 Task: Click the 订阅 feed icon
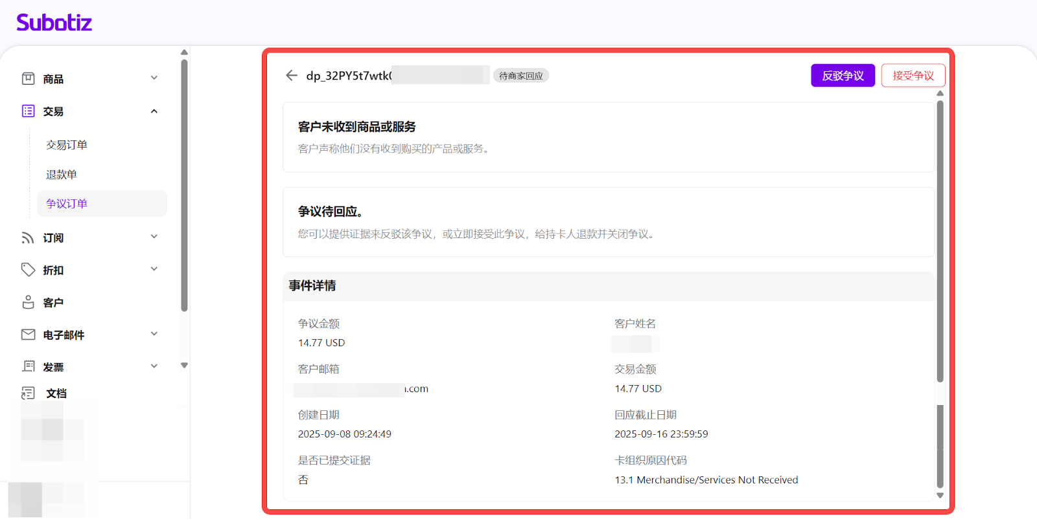(x=28, y=237)
